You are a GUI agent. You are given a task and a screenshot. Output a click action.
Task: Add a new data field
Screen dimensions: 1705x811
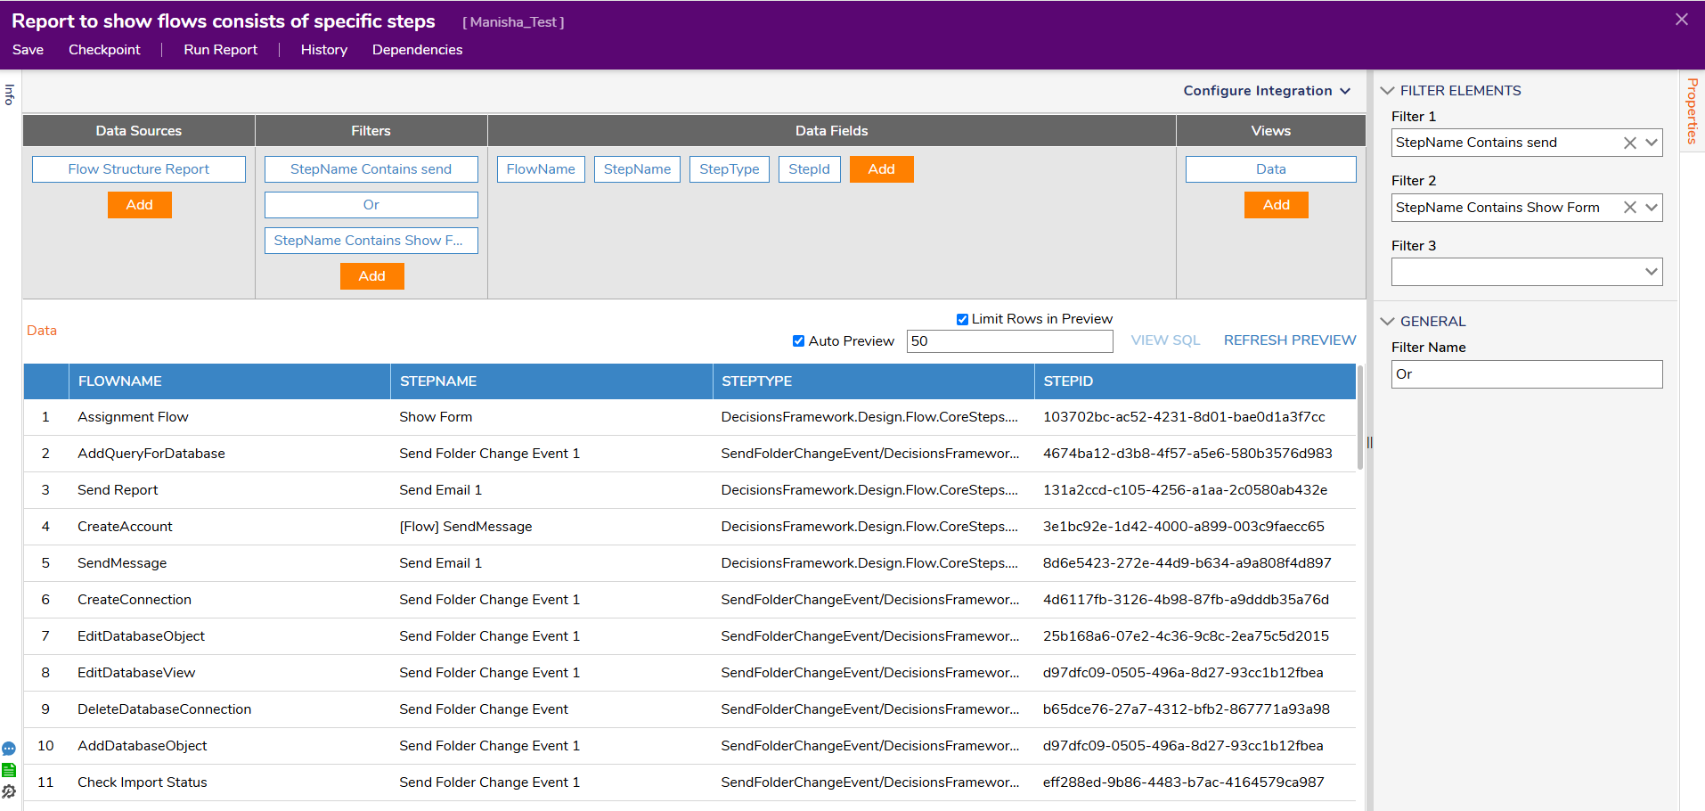(882, 169)
